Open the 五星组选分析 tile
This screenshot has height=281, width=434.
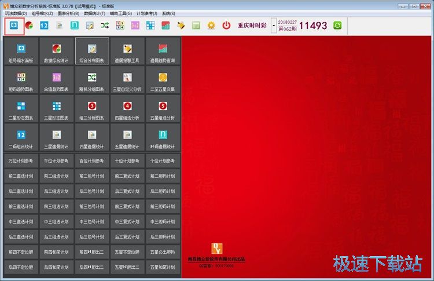click(x=163, y=108)
